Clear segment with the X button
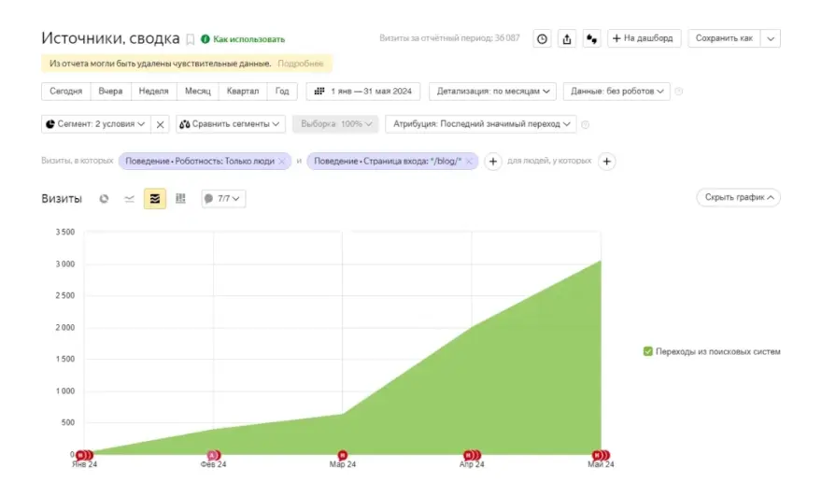This screenshot has height=497, width=822. coord(161,123)
